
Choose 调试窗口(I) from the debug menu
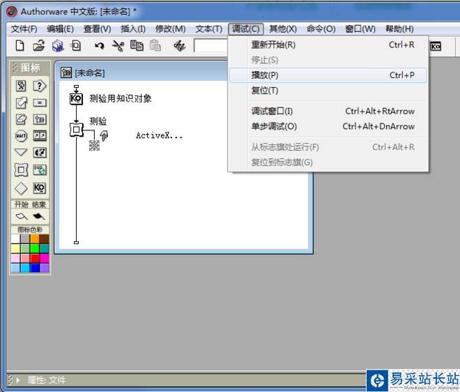tap(328, 112)
